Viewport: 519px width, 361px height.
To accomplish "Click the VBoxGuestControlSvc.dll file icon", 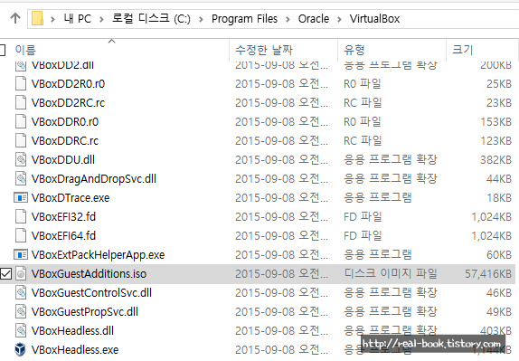I will pyautogui.click(x=21, y=292).
